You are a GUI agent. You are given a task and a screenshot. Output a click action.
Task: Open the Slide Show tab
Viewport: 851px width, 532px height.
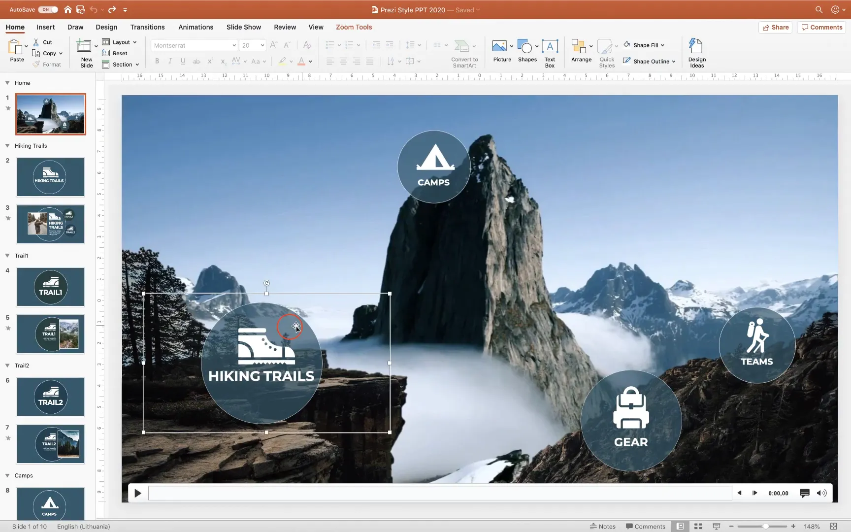tap(244, 27)
